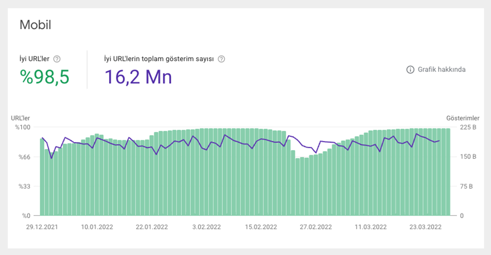The height and width of the screenshot is (255, 491).
Task: Click help icon next to toplam gösterim sayısı
Action: [x=221, y=59]
